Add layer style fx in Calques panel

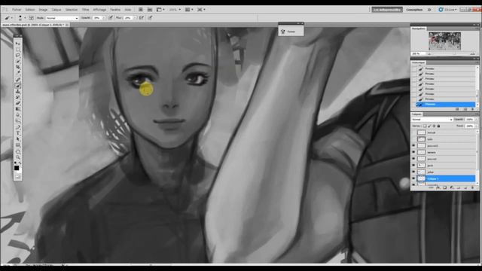(438, 187)
